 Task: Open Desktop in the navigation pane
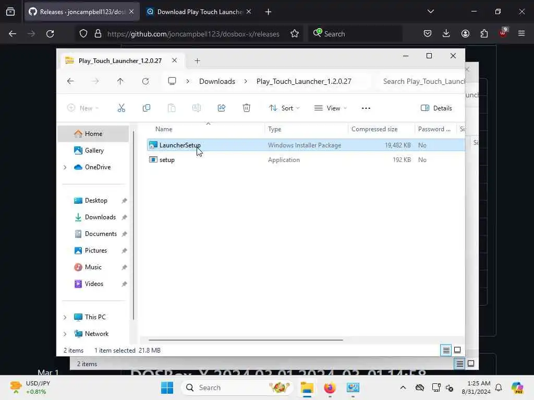[x=96, y=201]
